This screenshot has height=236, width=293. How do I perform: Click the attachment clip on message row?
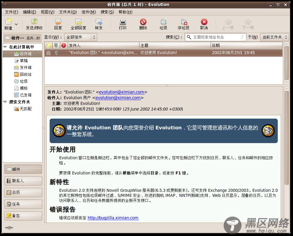56,53
